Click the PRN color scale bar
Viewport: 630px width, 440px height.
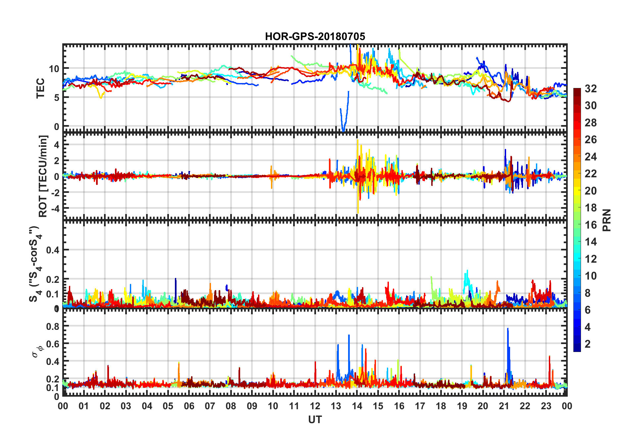click(577, 220)
